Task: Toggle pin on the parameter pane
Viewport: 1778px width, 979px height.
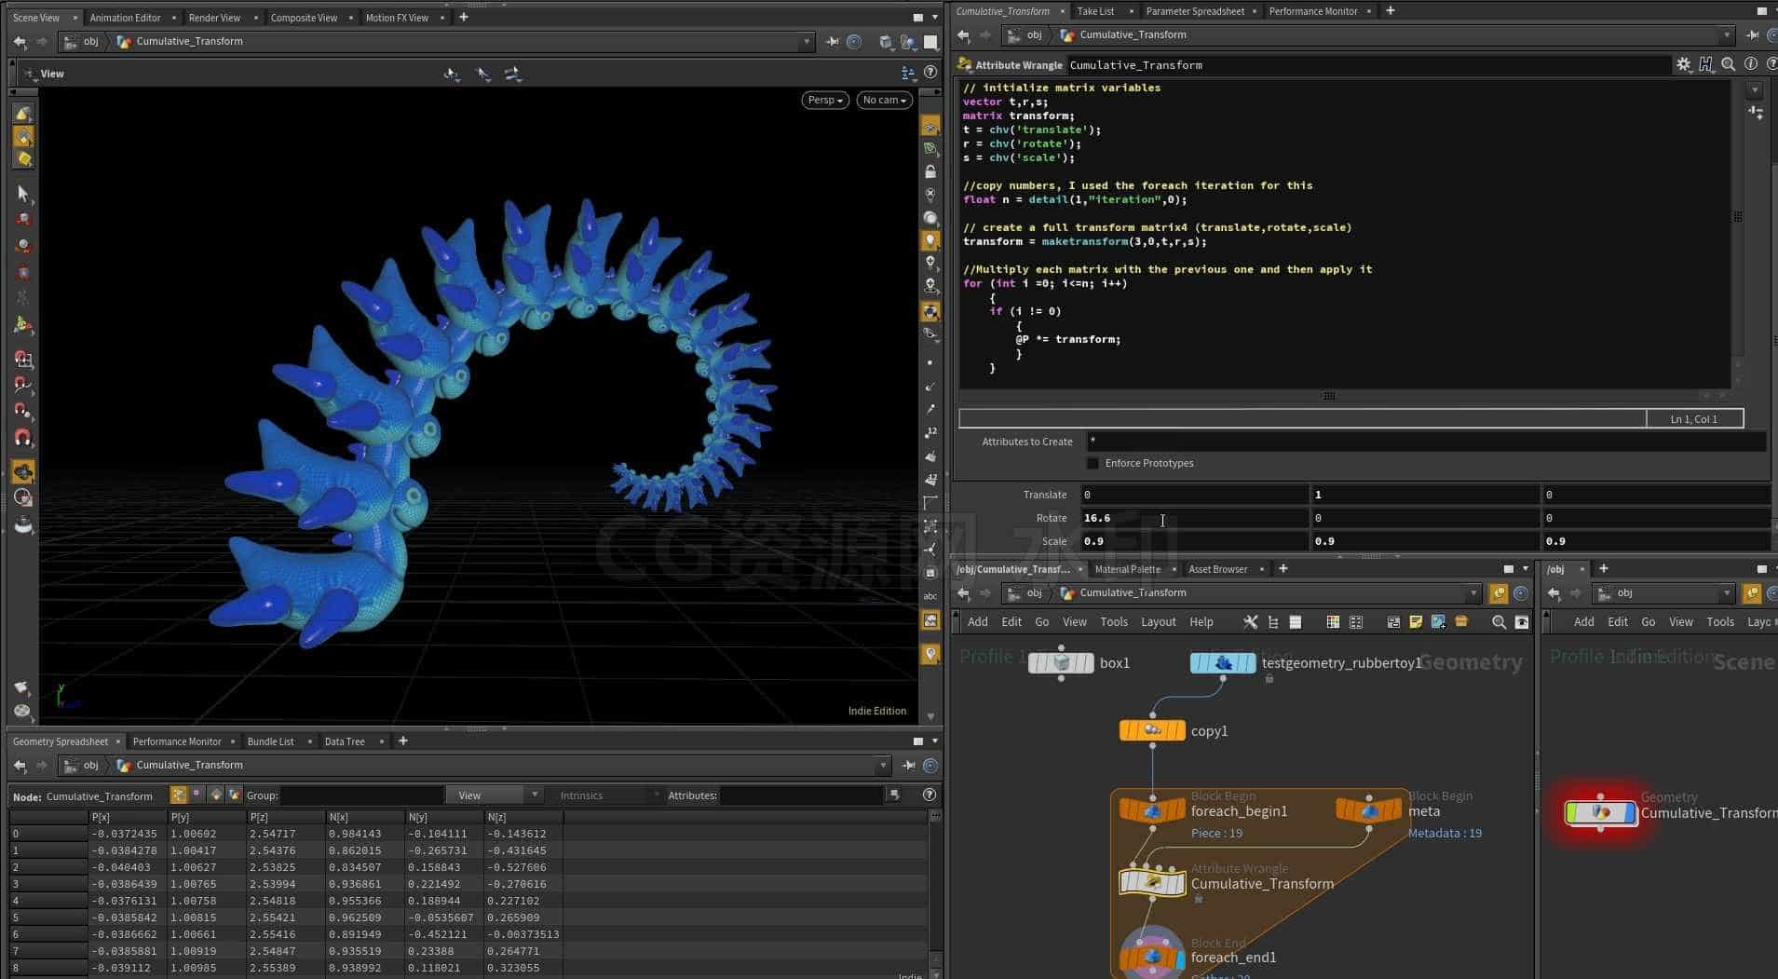Action: [x=1752, y=34]
